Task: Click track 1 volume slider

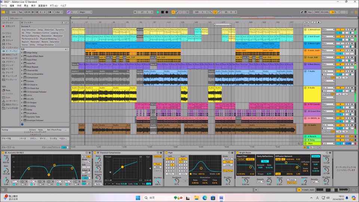Action: [340, 33]
